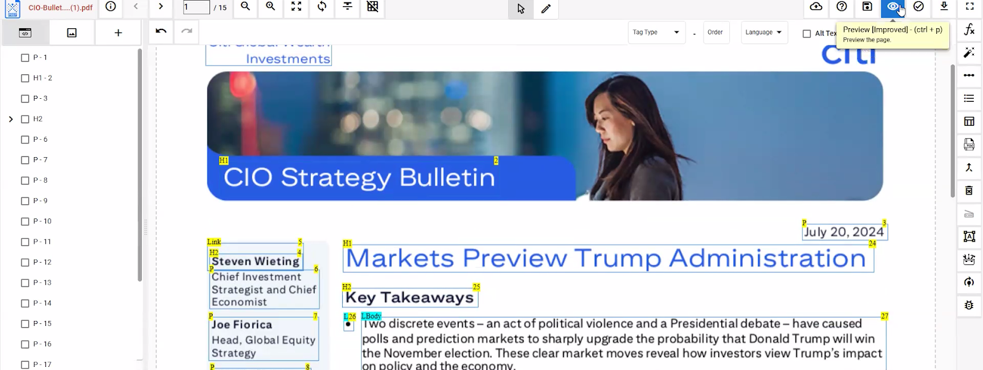Fit page to screen icon

coord(296,6)
